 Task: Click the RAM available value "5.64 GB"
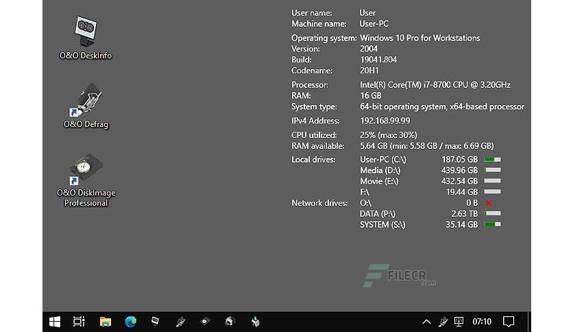374,146
